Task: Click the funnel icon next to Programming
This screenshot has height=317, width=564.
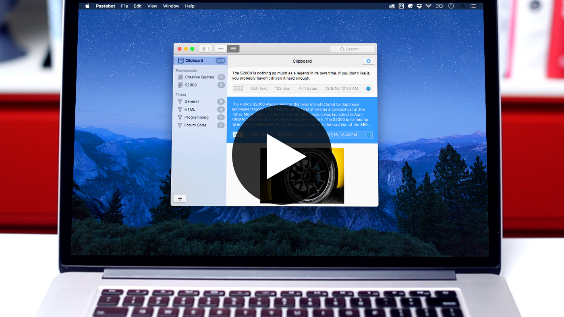Action: 180,117
